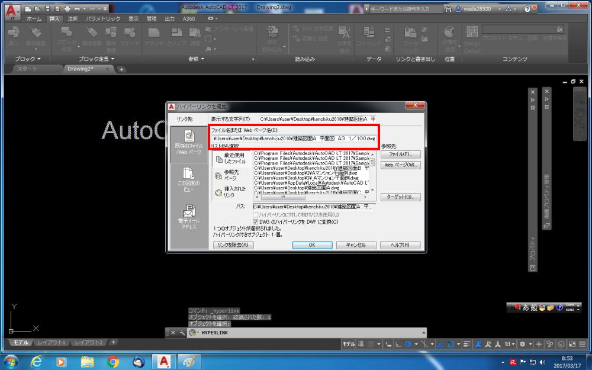
Task: Click the binoculars search icon
Action: coord(448,9)
